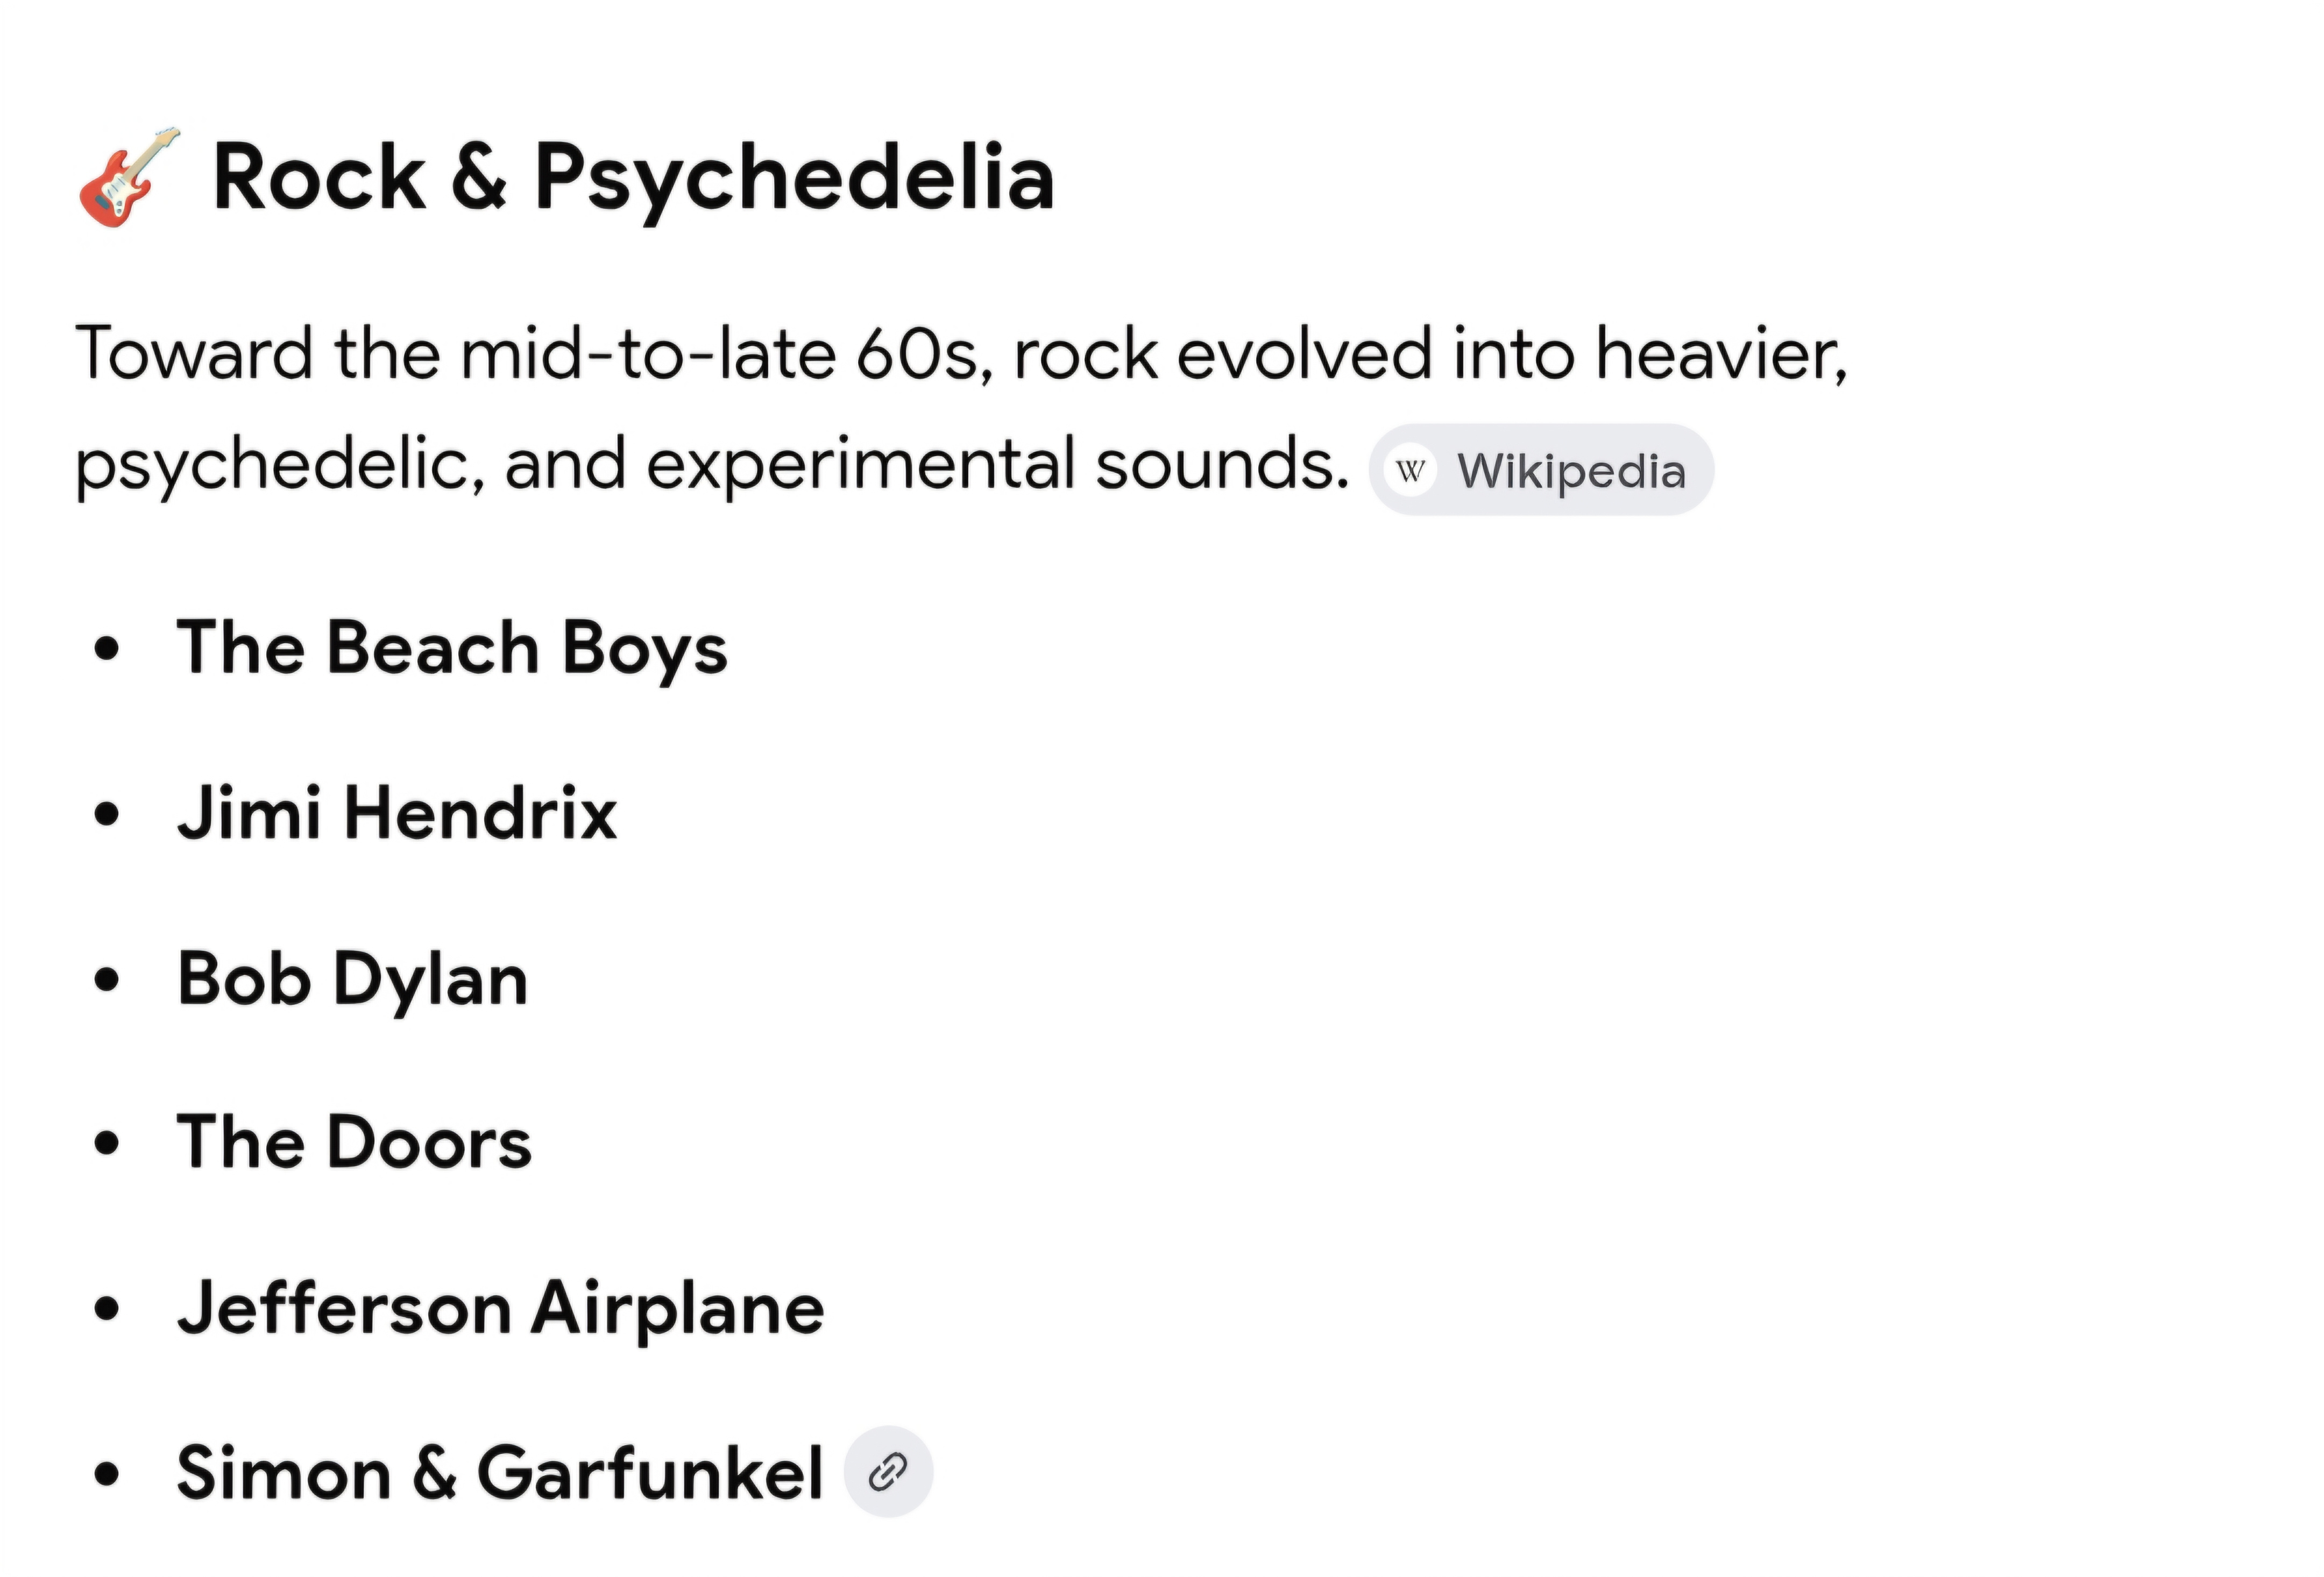Select the Jimi Hendrix list entry
Image resolution: width=2324 pixels, height=1577 pixels.
point(397,813)
